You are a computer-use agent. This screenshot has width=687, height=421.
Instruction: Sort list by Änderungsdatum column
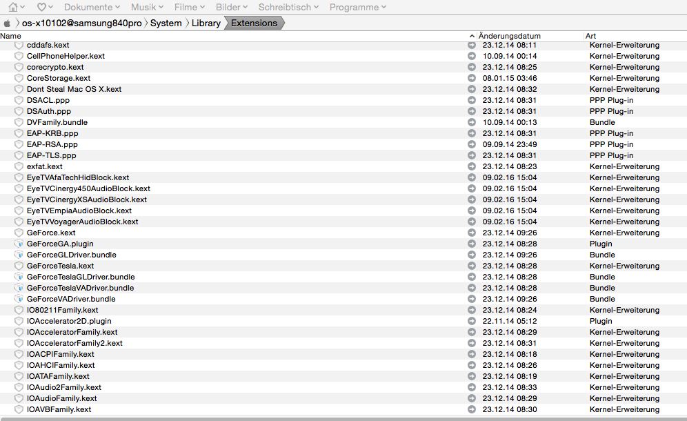[510, 36]
